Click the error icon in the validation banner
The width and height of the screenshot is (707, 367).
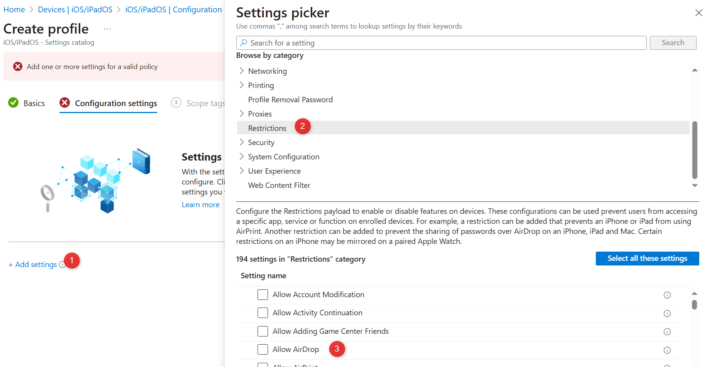click(x=18, y=66)
